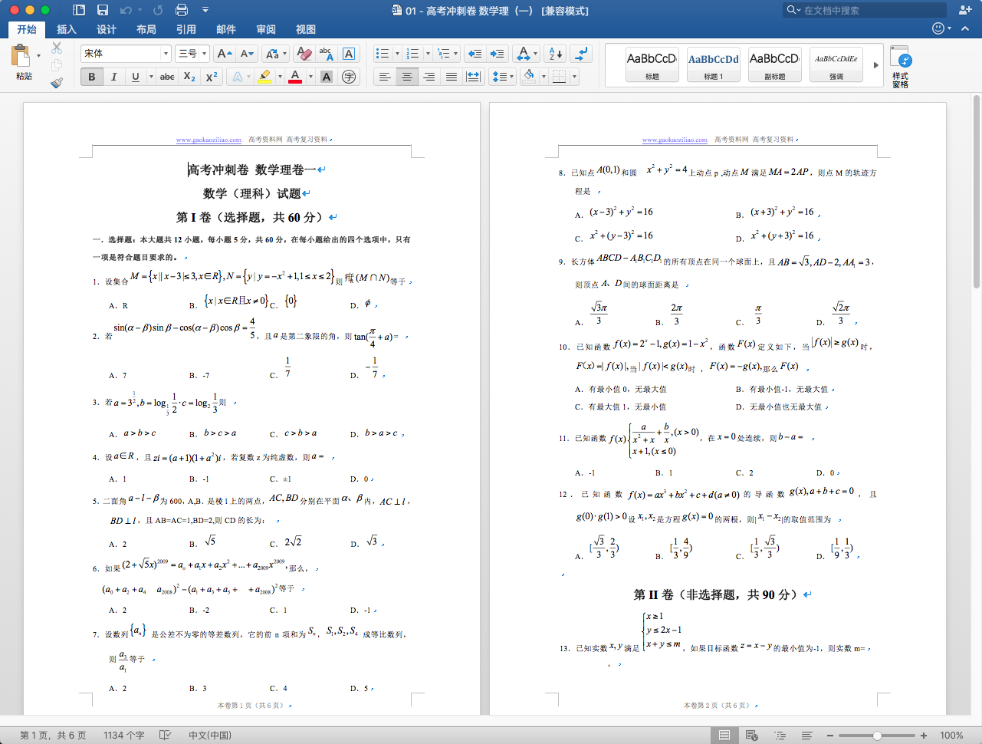
Task: Justify the paragraph text
Action: click(452, 77)
